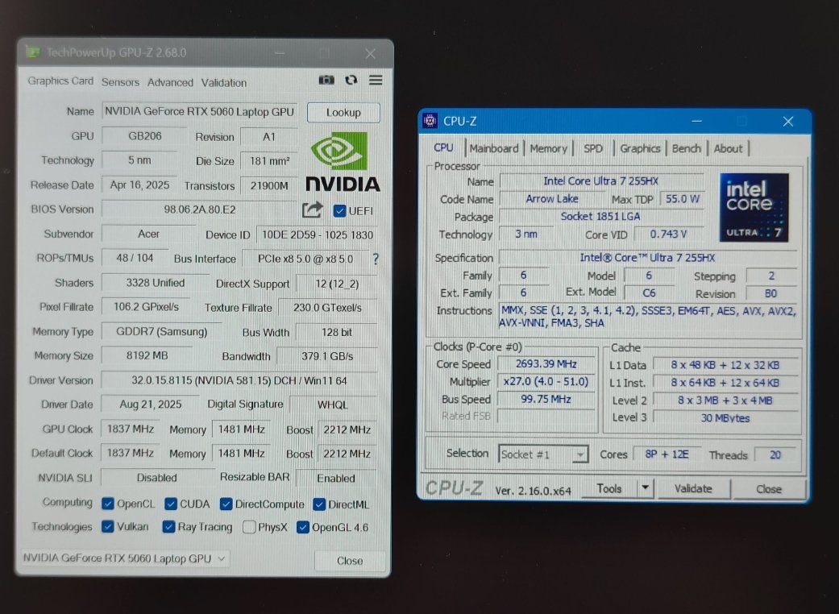Click the GPU-Z refresh icon
839x614 pixels.
coord(351,80)
